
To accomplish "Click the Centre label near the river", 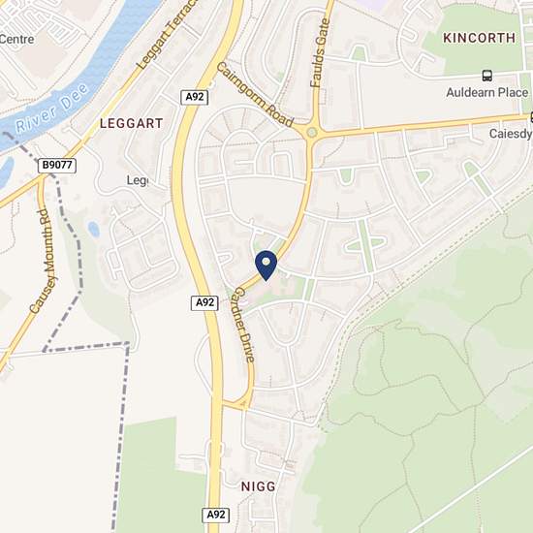I will coord(16,39).
